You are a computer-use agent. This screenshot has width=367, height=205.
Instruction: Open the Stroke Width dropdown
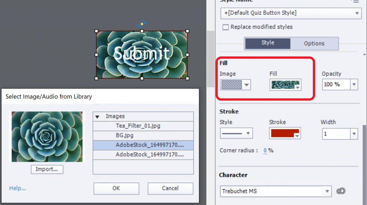coord(354,134)
